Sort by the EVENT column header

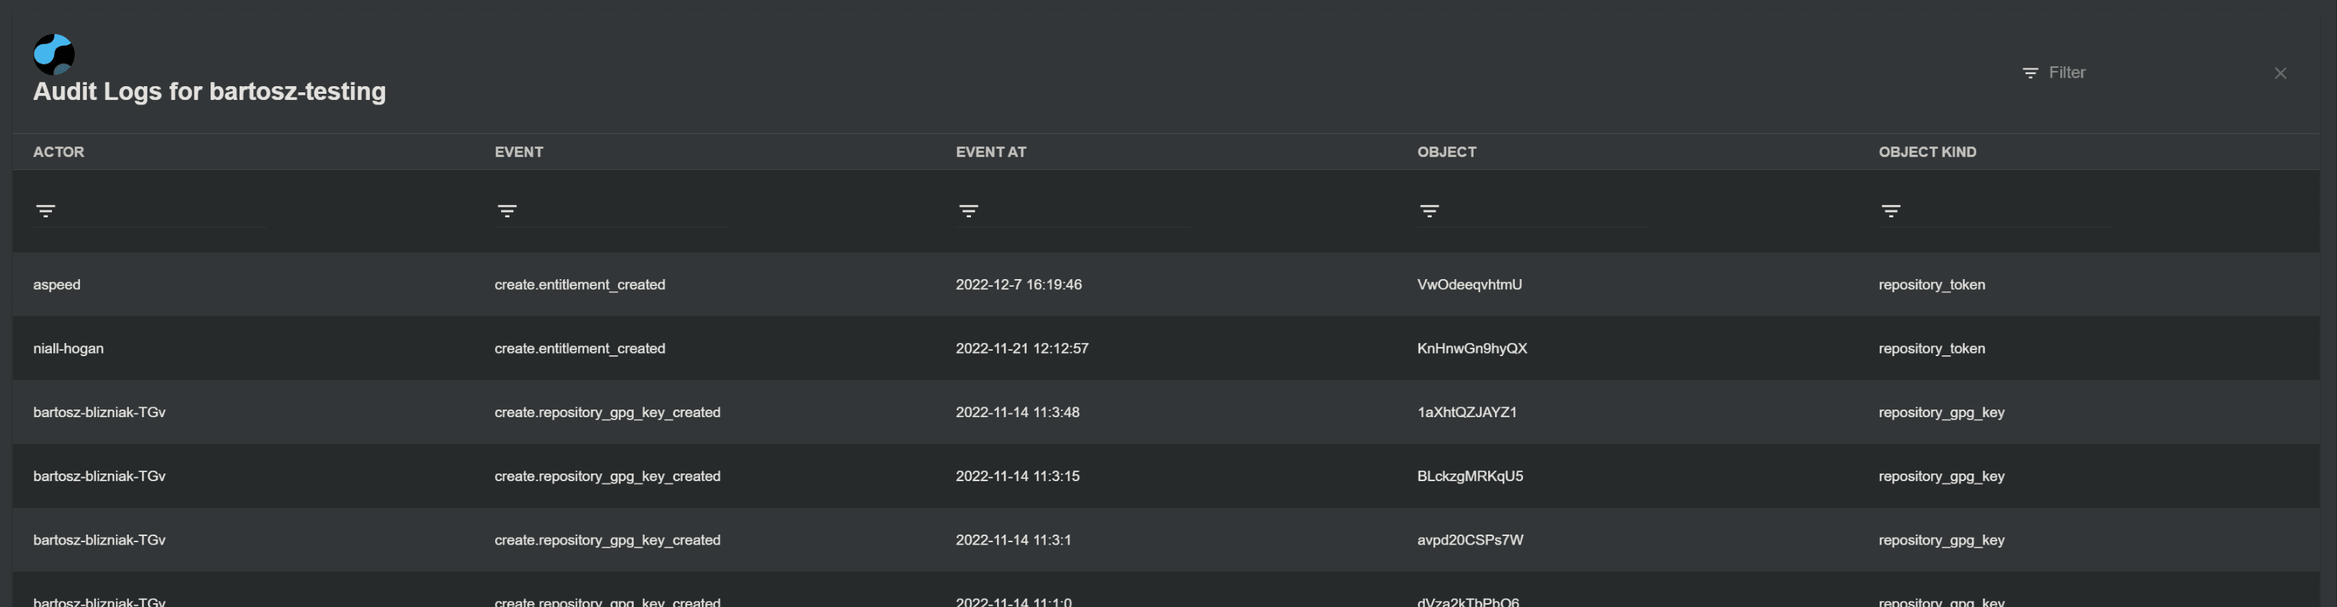519,152
